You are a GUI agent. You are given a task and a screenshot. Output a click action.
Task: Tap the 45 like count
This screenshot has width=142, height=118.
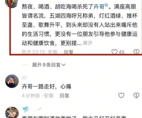click(122, 52)
